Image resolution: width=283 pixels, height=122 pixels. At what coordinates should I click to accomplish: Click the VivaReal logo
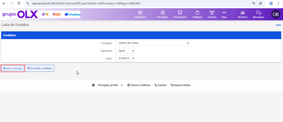73,14
